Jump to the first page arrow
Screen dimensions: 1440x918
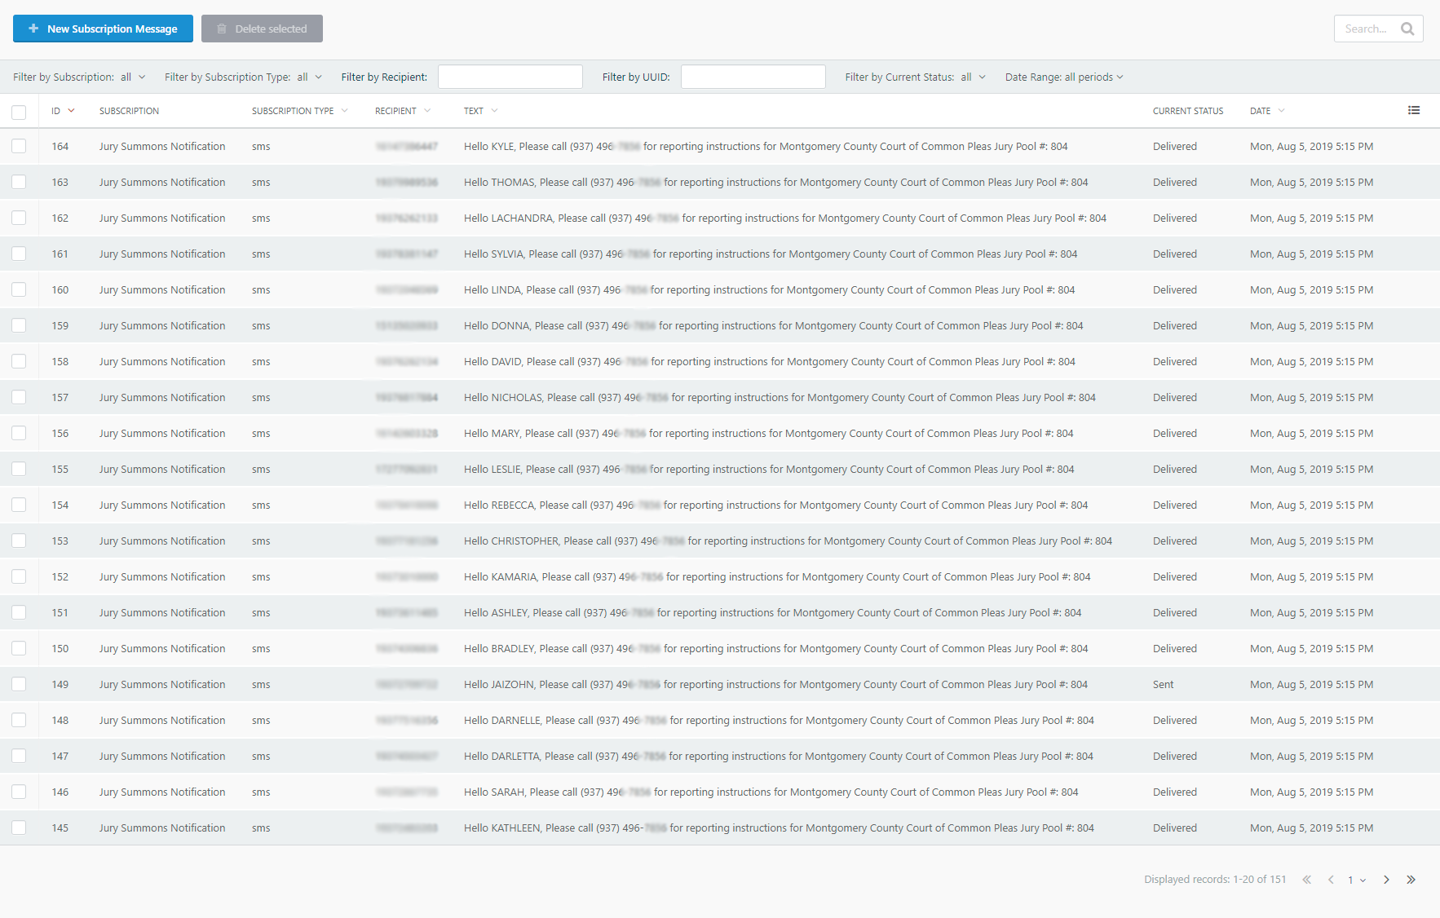click(1306, 880)
